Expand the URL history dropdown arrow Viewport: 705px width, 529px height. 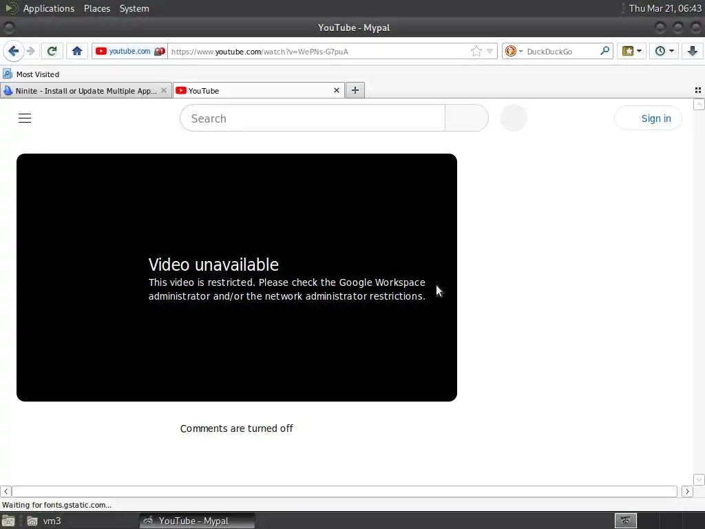[x=490, y=51]
